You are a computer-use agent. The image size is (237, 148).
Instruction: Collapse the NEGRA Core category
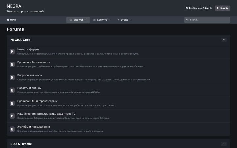(x=224, y=40)
